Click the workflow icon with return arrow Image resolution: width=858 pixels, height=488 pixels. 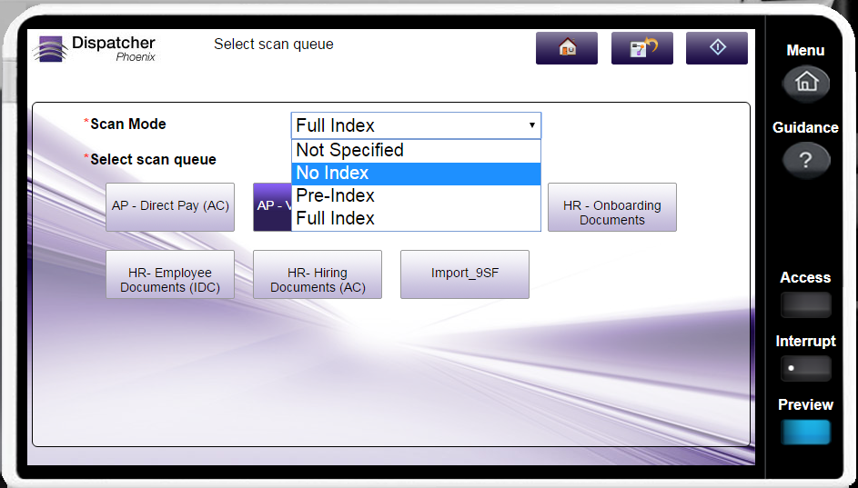(x=641, y=48)
